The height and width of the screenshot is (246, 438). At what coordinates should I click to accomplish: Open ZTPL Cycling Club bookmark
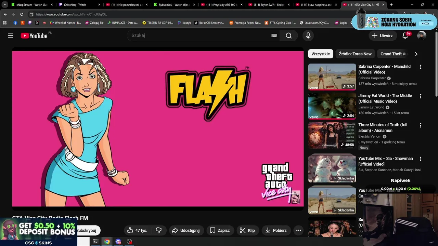[x=280, y=23]
